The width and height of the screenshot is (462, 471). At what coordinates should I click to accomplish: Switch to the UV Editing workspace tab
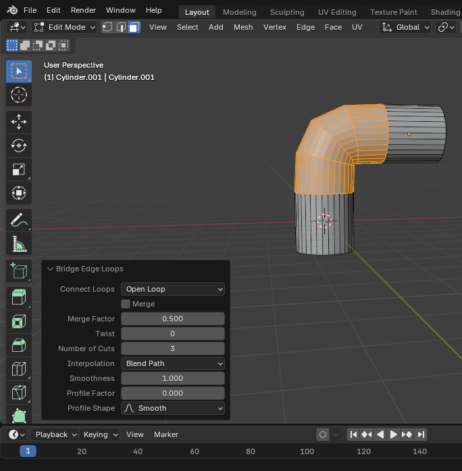tap(337, 12)
